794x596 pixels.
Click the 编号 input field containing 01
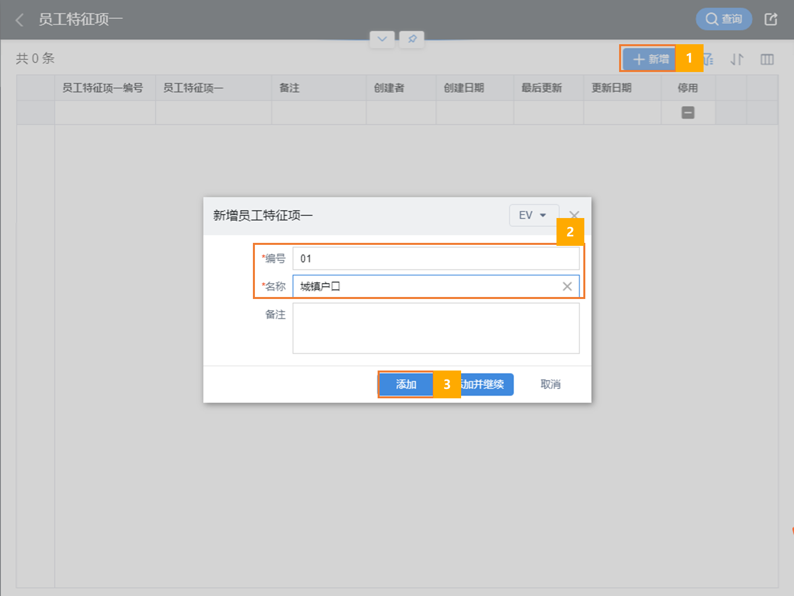click(x=436, y=258)
